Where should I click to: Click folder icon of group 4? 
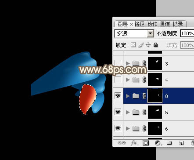[136, 80]
